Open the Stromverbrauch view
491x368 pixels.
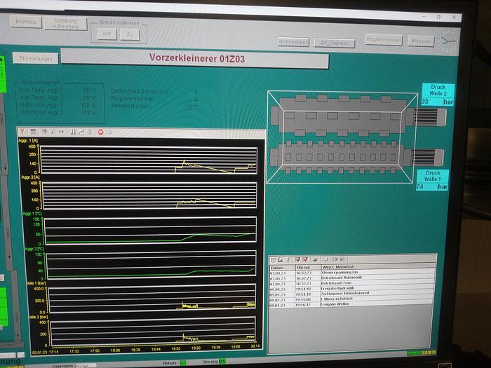pos(293,42)
